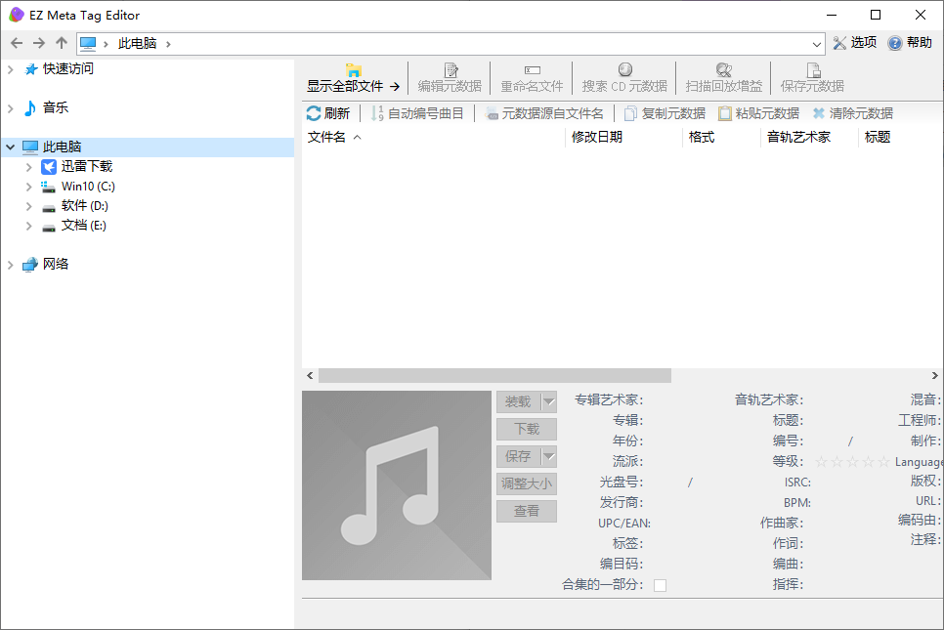Select 网络 network item
This screenshot has width=944, height=630.
(46, 264)
